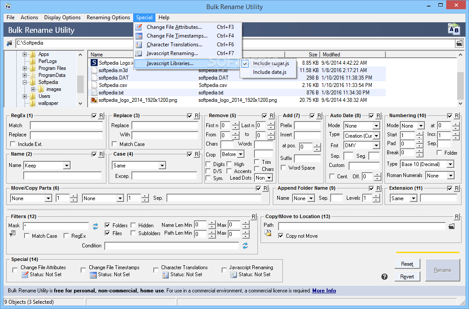
Task: Click the browse icon for Copy/Move Path
Action: coord(451,226)
